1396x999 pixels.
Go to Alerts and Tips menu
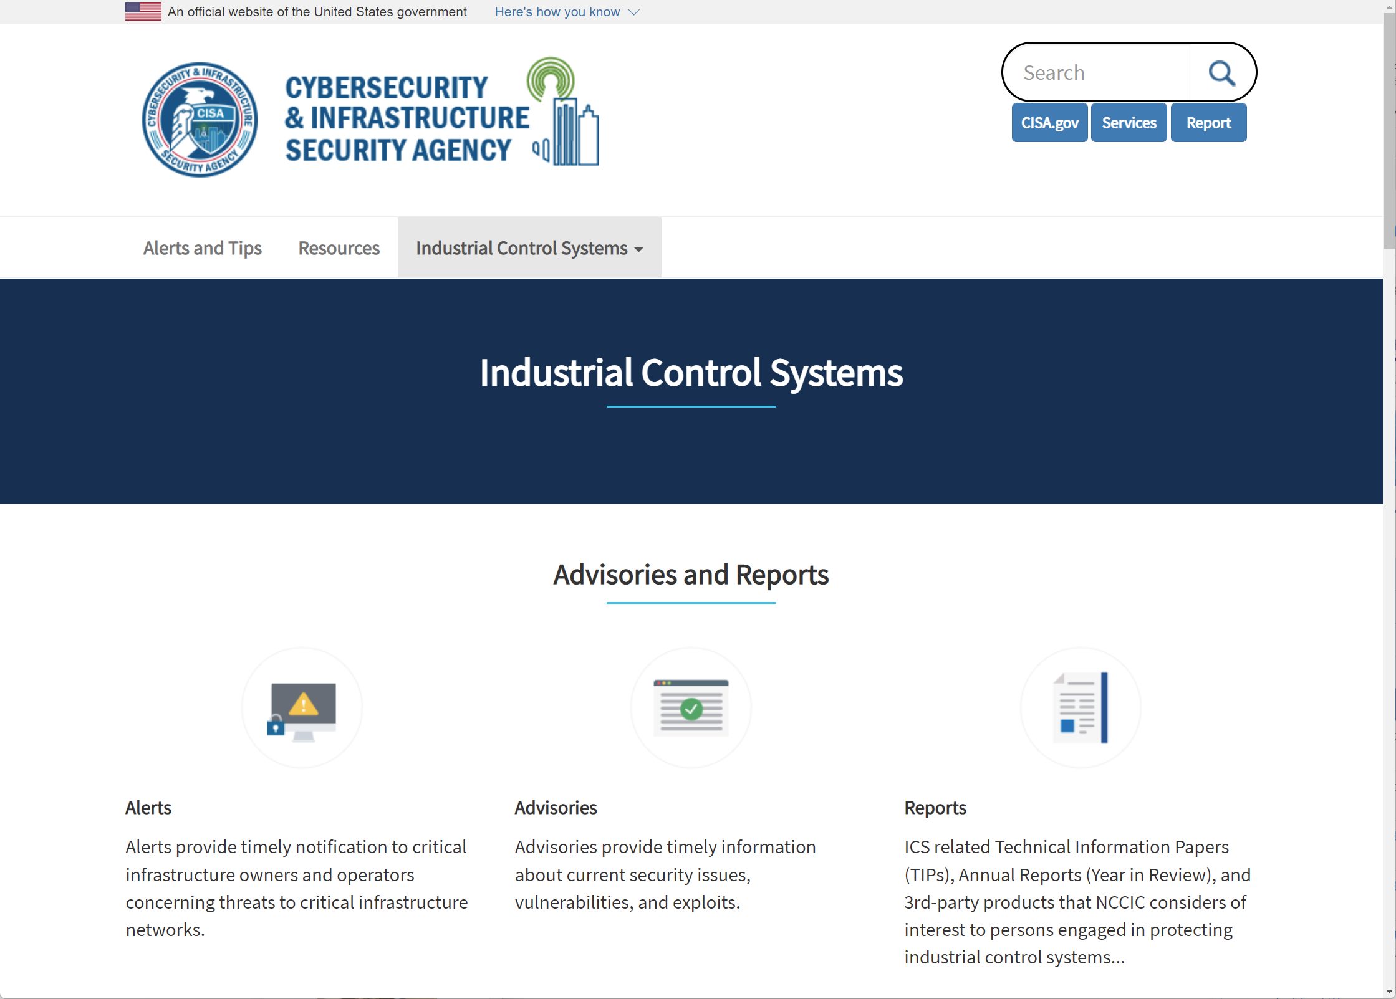202,248
